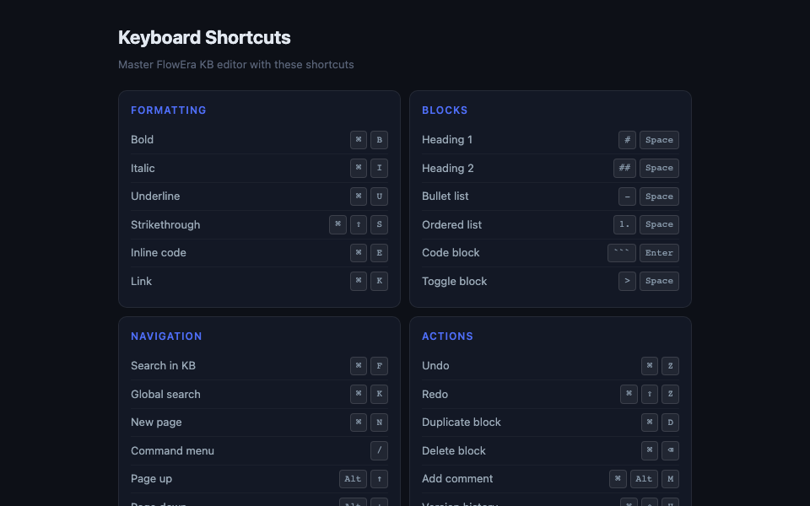Click the Bullet list shortcut label
This screenshot has height=506, width=810.
click(445, 196)
